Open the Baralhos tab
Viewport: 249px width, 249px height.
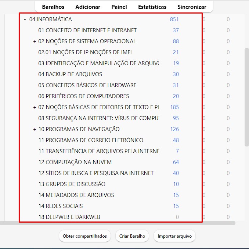(53, 7)
